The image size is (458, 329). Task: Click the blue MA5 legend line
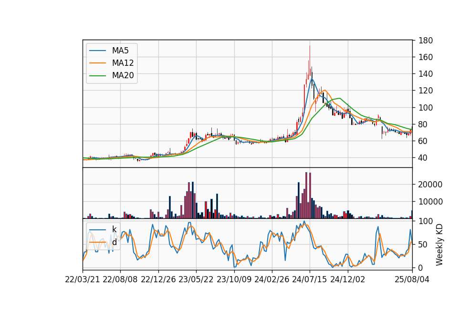click(x=97, y=51)
